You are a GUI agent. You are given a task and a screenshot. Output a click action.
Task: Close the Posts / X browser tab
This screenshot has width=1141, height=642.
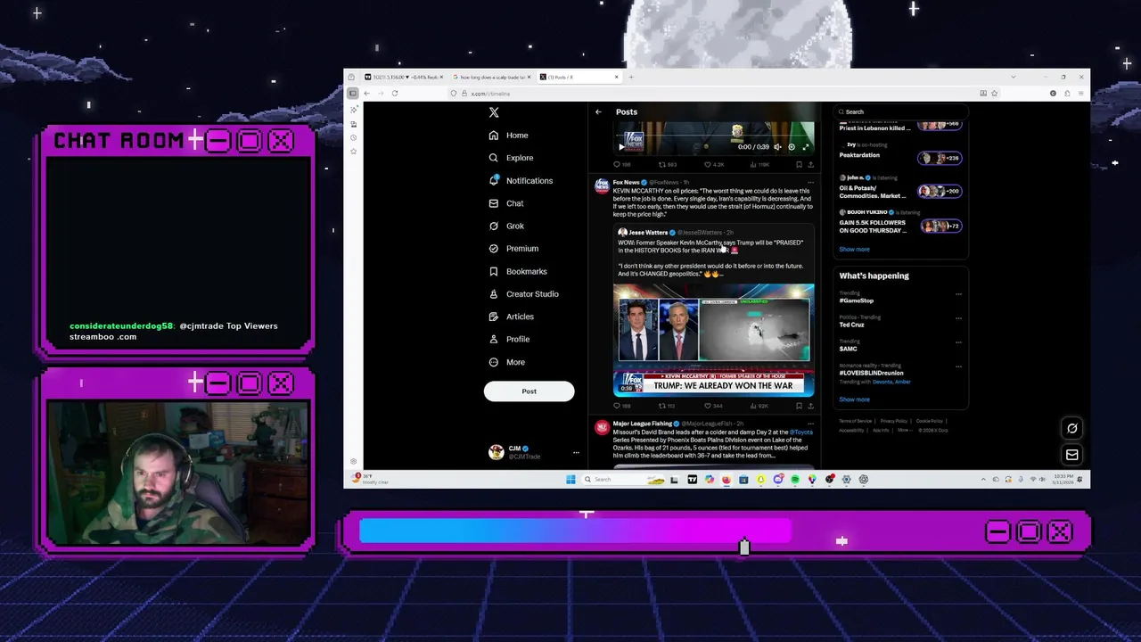click(x=616, y=78)
